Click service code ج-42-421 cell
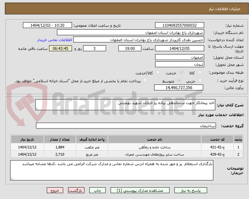 [x=217, y=147]
